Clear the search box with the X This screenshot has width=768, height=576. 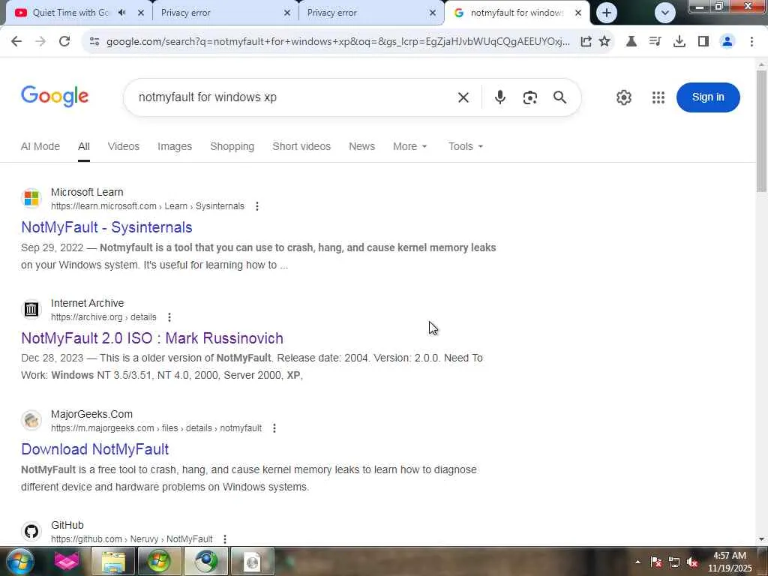point(463,97)
